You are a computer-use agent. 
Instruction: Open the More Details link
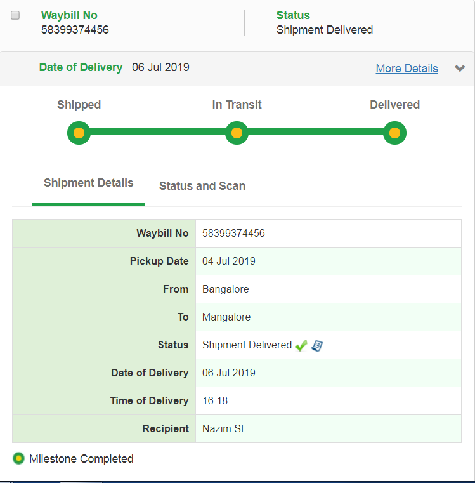coord(407,69)
